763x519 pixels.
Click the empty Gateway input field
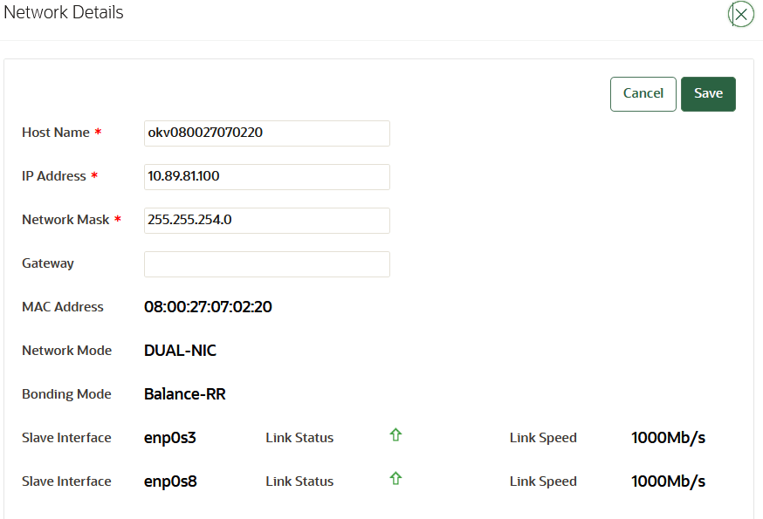[x=266, y=263]
